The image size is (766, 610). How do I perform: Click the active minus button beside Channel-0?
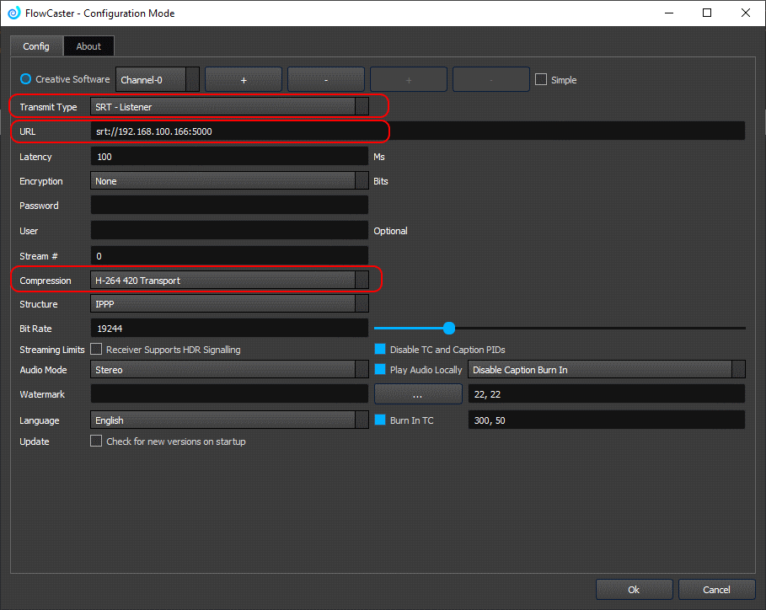[x=326, y=79]
